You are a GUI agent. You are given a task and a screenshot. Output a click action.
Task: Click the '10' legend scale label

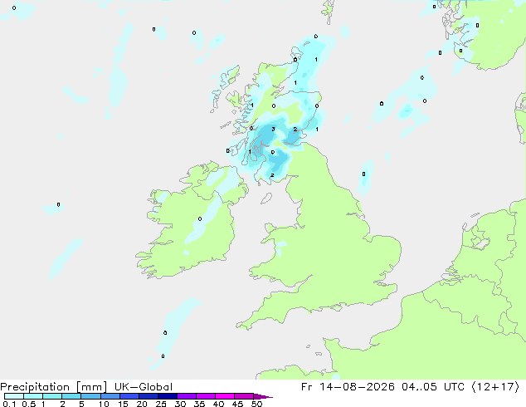coord(104,404)
